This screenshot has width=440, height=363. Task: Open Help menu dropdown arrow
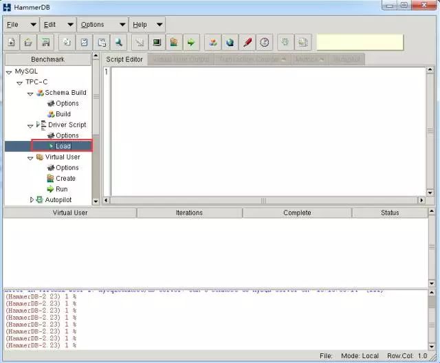pyautogui.click(x=159, y=25)
